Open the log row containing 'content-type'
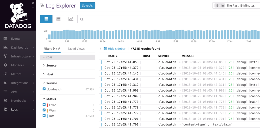This screenshot has height=128, width=260. (180, 124)
